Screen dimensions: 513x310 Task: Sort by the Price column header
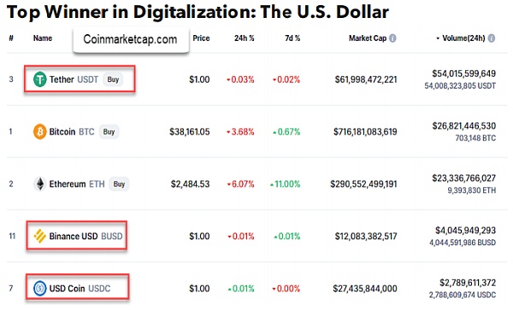(201, 38)
